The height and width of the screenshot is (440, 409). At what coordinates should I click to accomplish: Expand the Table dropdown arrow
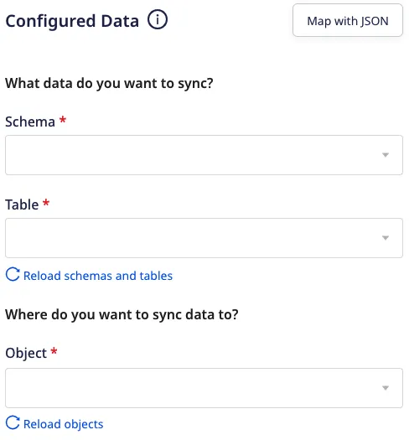click(386, 238)
